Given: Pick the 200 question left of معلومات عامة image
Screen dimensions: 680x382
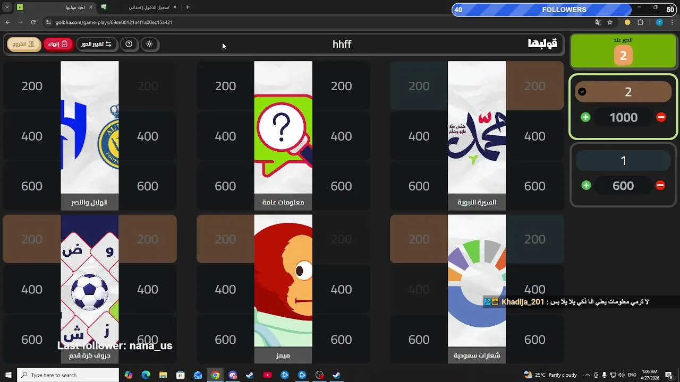Looking at the screenshot, I should coord(225,86).
